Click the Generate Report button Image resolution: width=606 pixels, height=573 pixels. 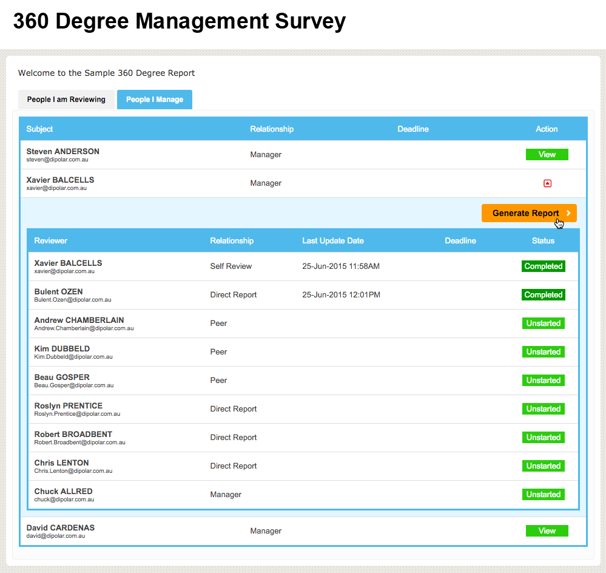pos(525,213)
